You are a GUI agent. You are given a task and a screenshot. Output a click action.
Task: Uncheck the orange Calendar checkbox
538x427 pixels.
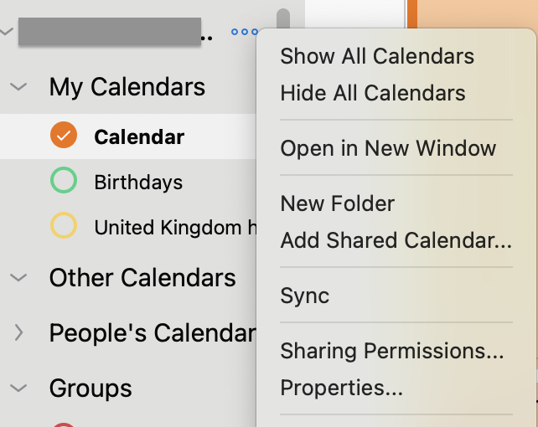point(64,135)
